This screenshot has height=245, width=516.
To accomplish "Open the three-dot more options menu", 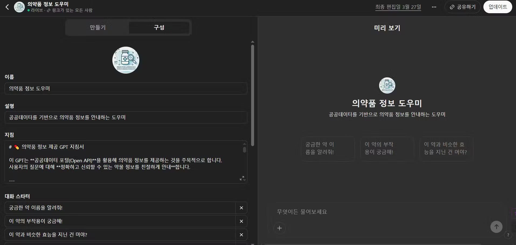I will click(434, 7).
